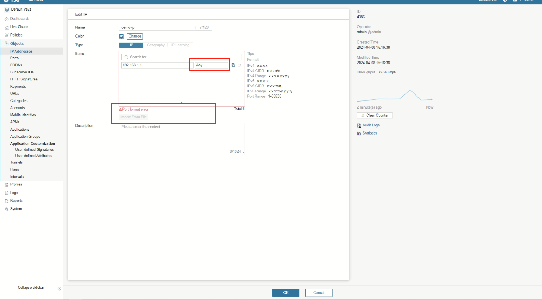
Task: Open FQDNs in the Objects menu
Action: (x=16, y=65)
